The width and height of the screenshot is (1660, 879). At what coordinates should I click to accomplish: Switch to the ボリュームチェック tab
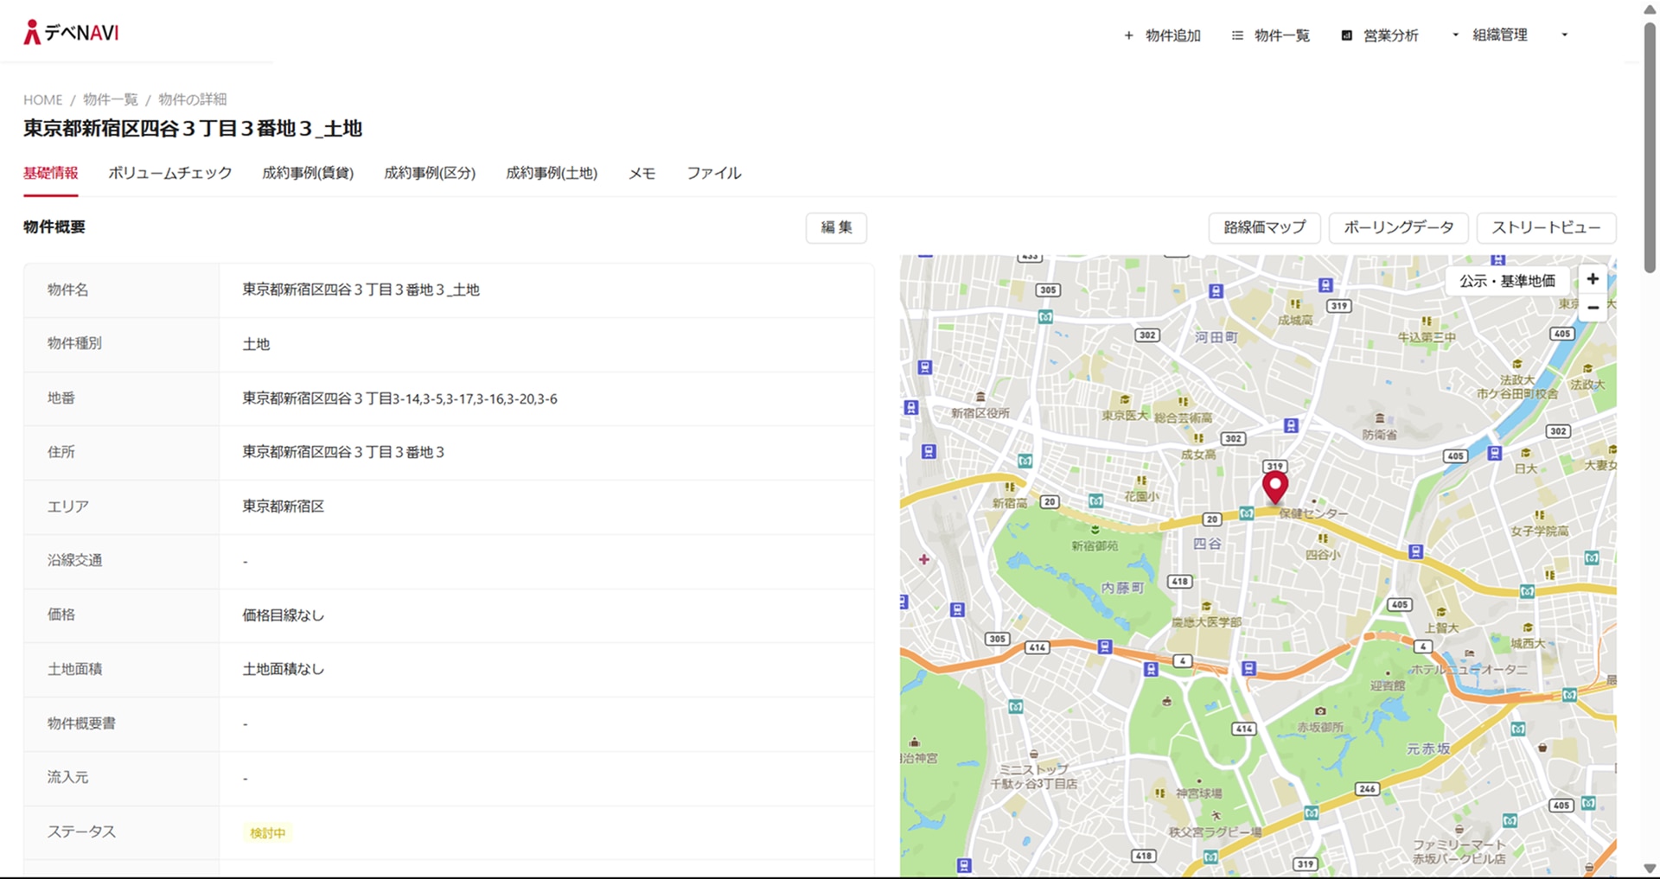(x=169, y=173)
